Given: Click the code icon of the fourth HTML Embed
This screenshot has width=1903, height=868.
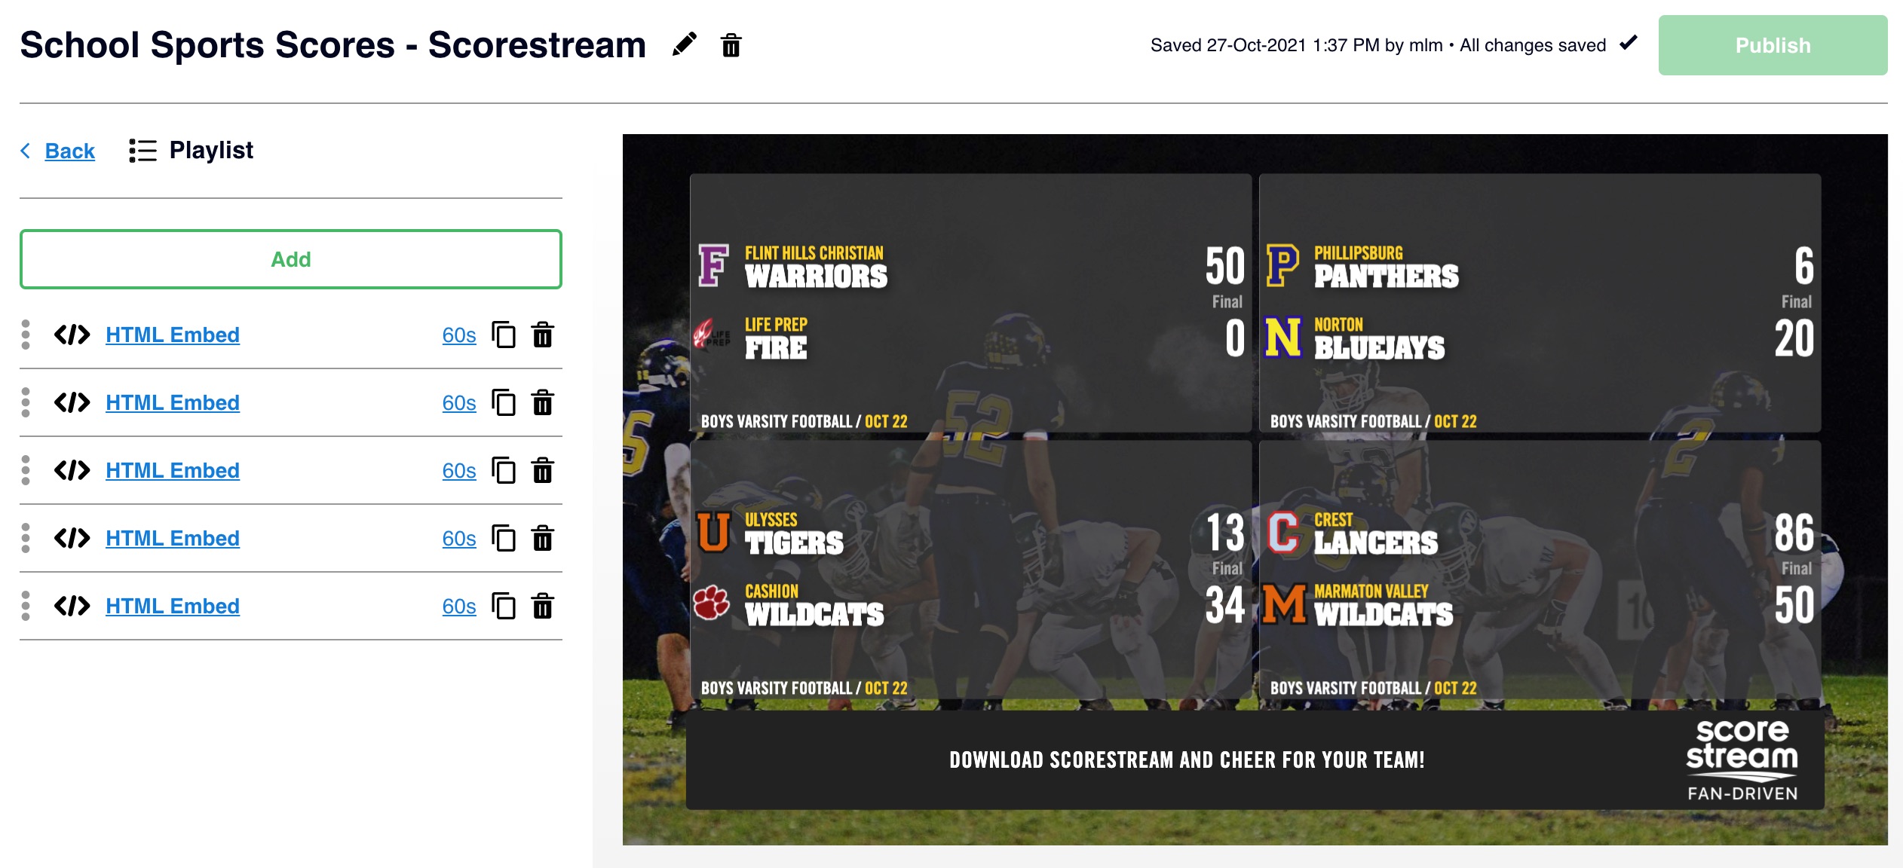Looking at the screenshot, I should [72, 538].
